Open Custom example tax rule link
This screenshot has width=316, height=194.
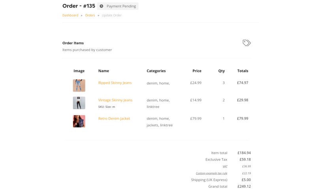click(211, 173)
